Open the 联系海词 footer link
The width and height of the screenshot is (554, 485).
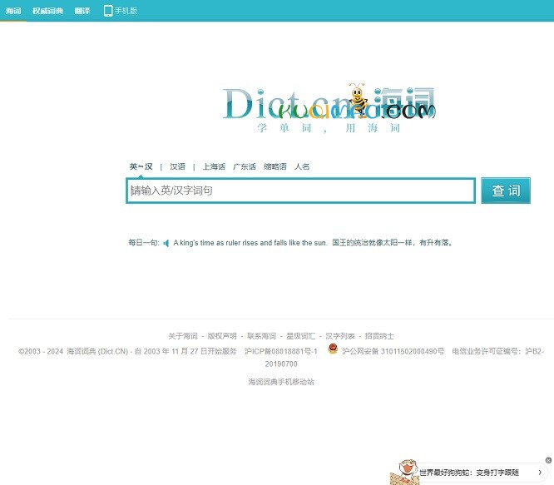pyautogui.click(x=261, y=336)
